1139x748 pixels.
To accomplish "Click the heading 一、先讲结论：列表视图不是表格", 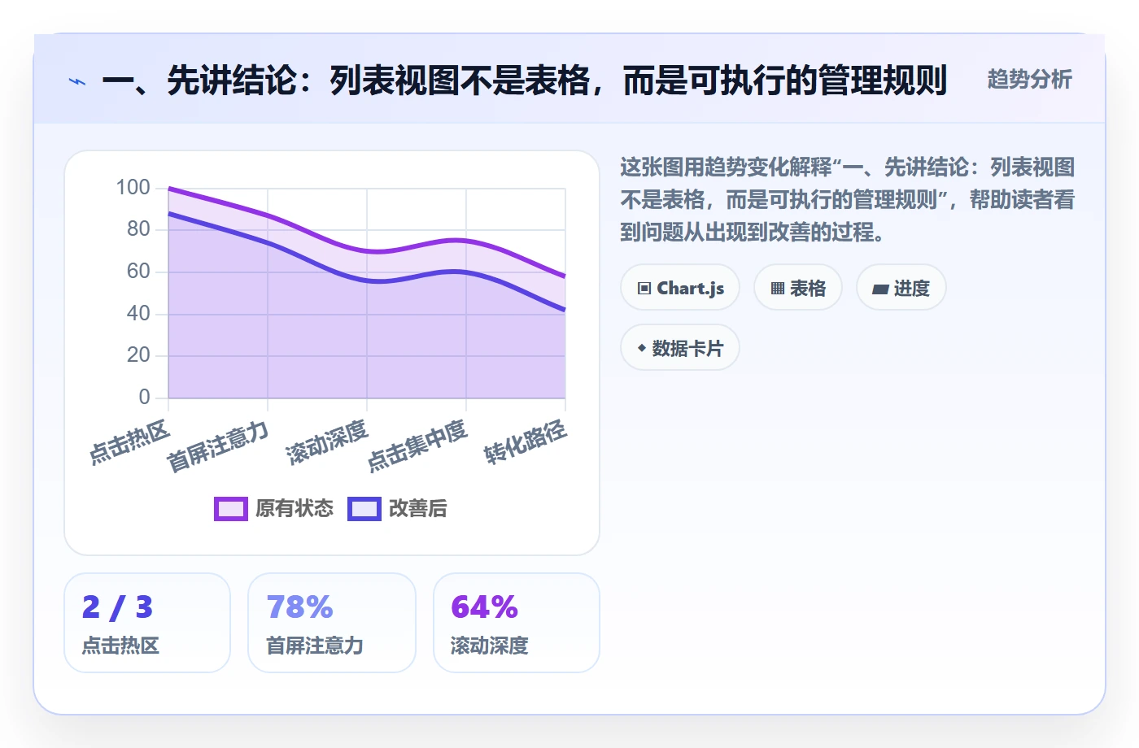I will point(525,80).
